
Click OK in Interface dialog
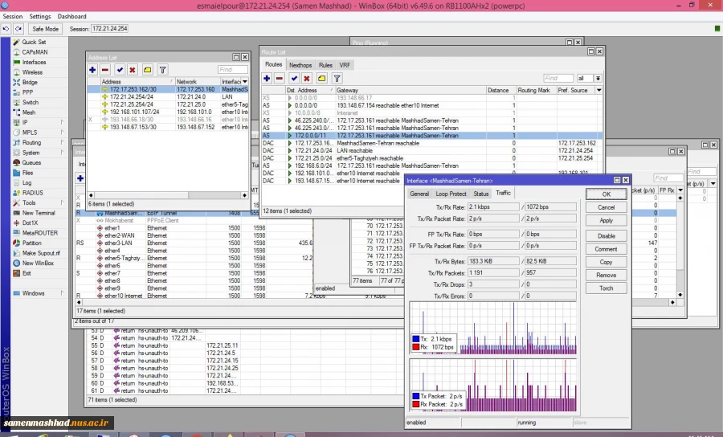tap(607, 194)
